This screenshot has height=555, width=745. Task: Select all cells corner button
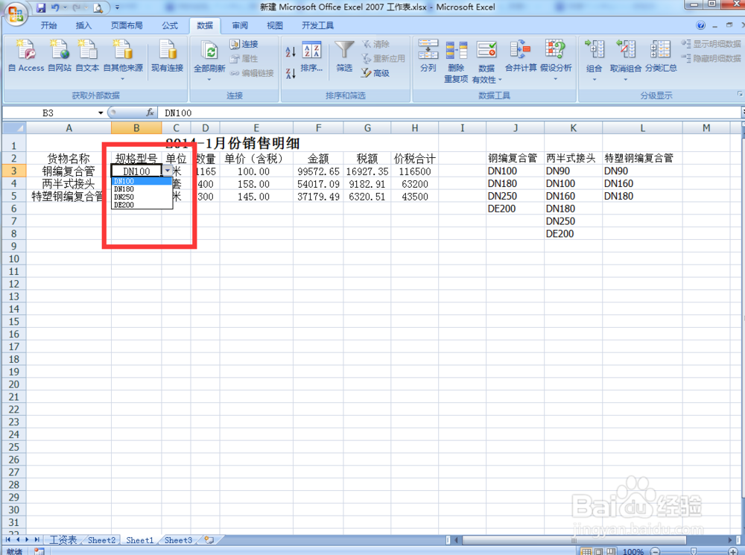coord(13,128)
